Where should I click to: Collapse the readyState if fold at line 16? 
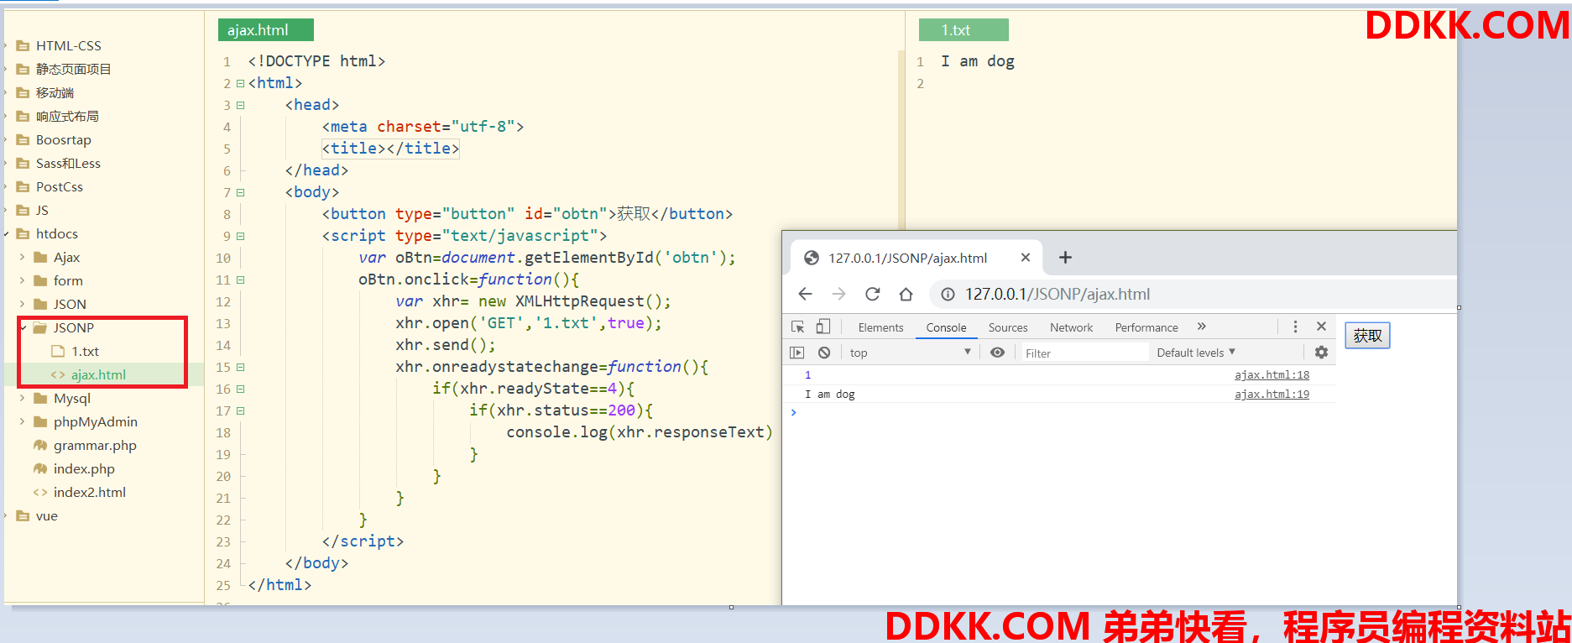240,389
